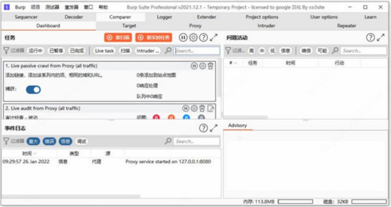Toggle the 可能 confidence filter
This screenshot has height=207, width=391.
322,51
